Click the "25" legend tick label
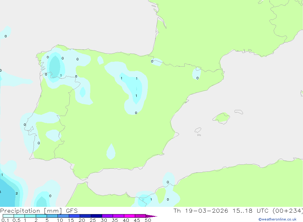The image size is (303, 222). click(x=93, y=220)
